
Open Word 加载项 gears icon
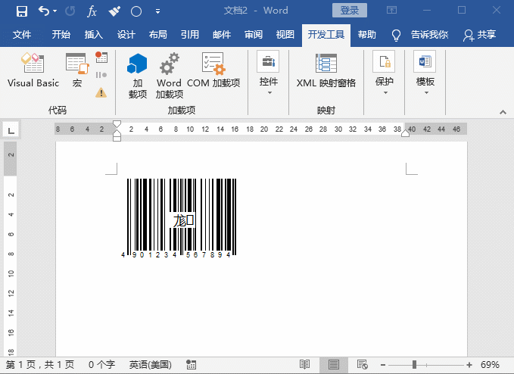point(169,76)
